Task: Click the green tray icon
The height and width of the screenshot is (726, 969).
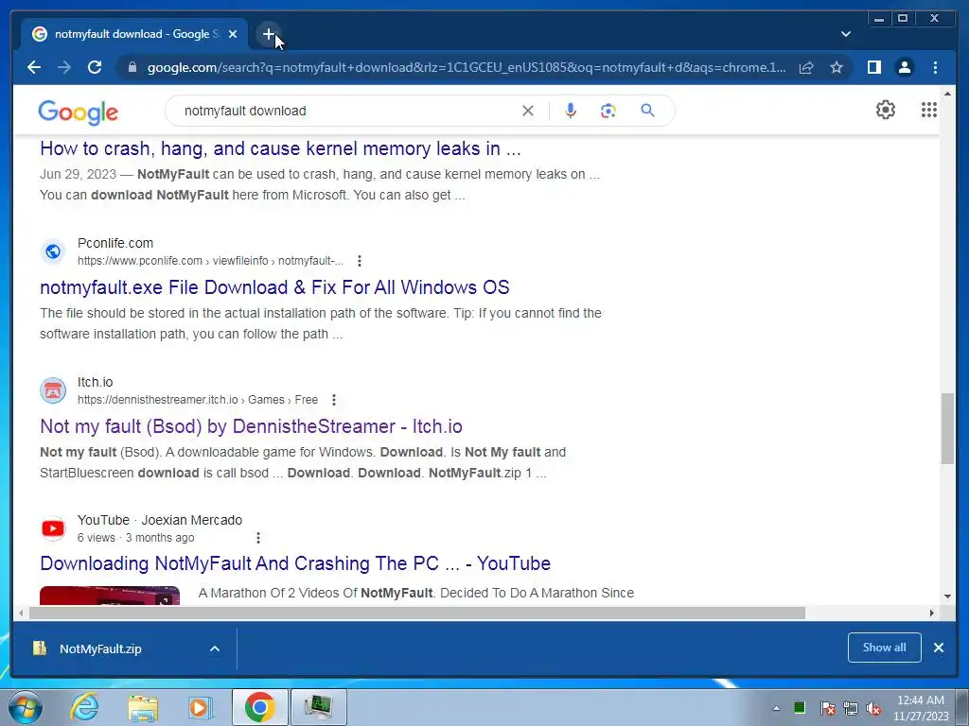Action: (x=800, y=708)
